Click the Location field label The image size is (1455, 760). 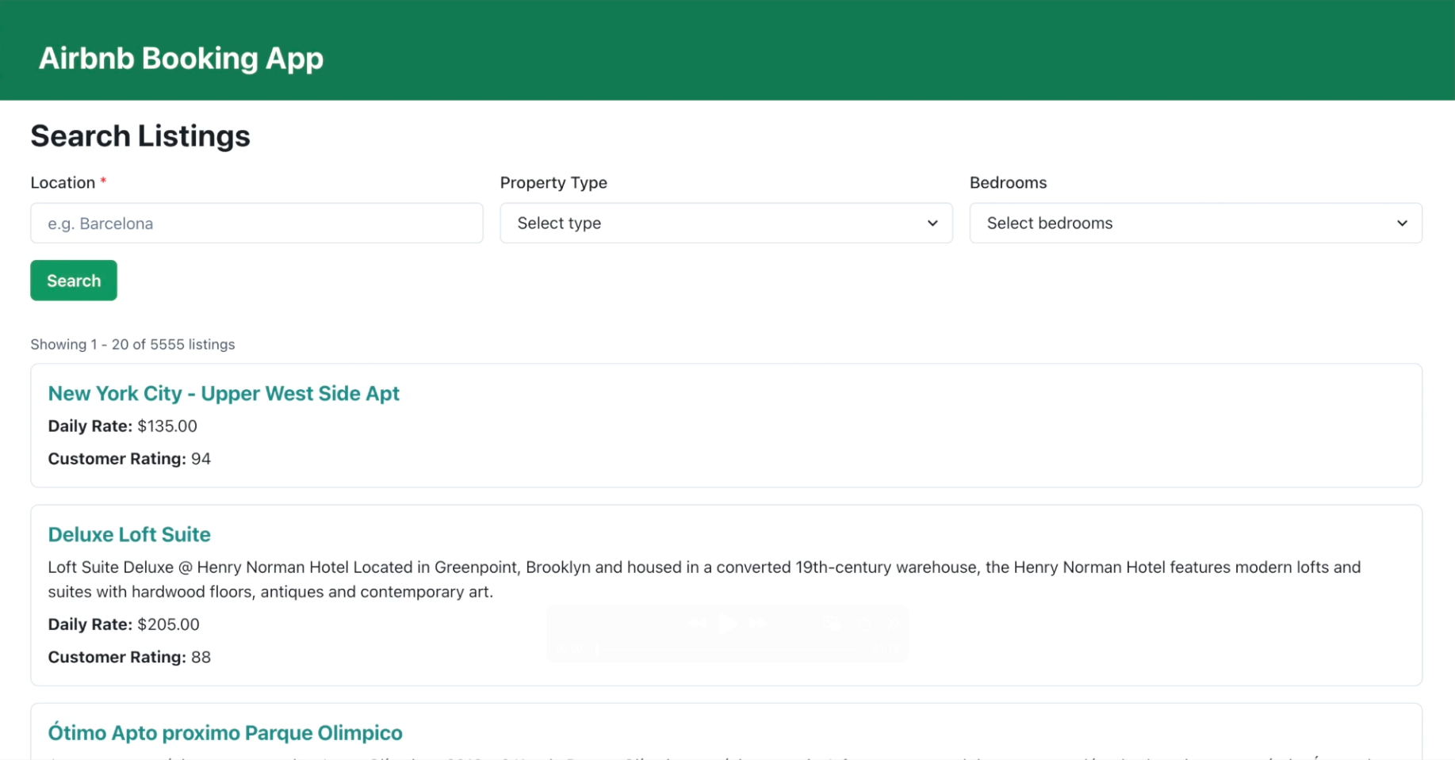[63, 183]
